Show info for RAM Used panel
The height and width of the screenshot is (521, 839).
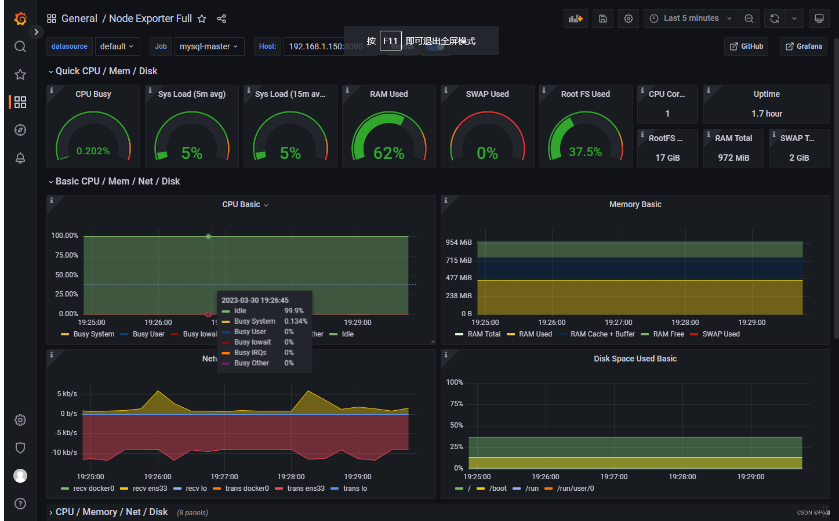point(347,90)
